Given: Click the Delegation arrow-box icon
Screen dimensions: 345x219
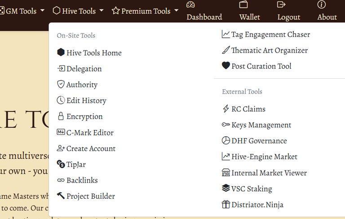Looking at the screenshot, I should (x=61, y=68).
